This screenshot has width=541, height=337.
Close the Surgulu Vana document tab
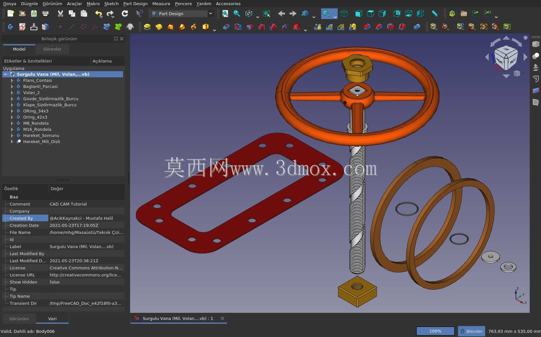[x=222, y=318]
